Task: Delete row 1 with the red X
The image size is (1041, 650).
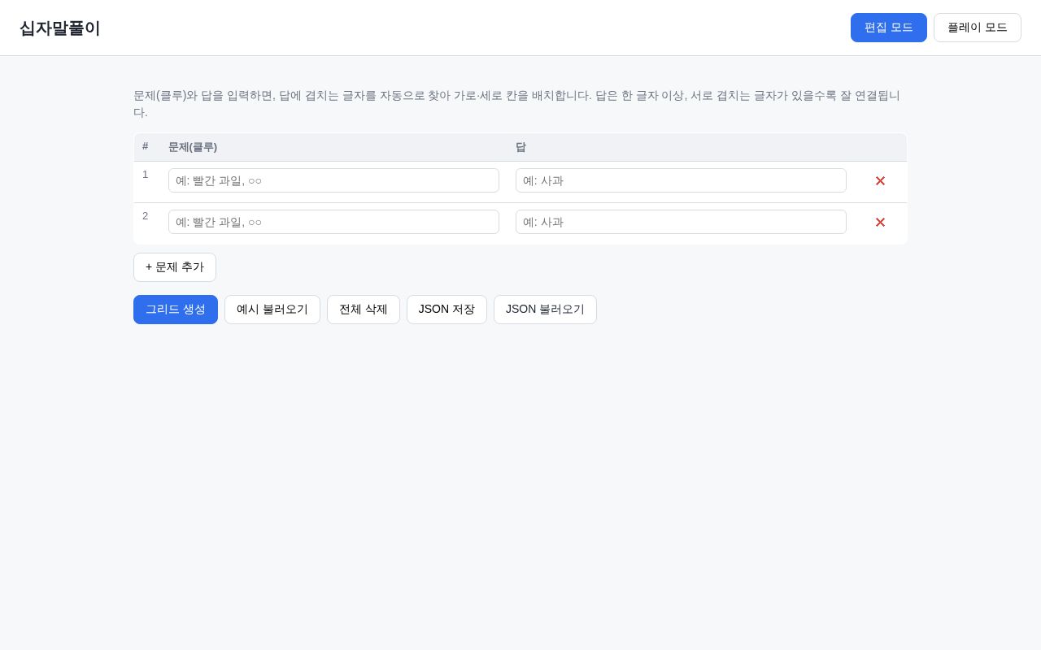Action: pos(880,181)
